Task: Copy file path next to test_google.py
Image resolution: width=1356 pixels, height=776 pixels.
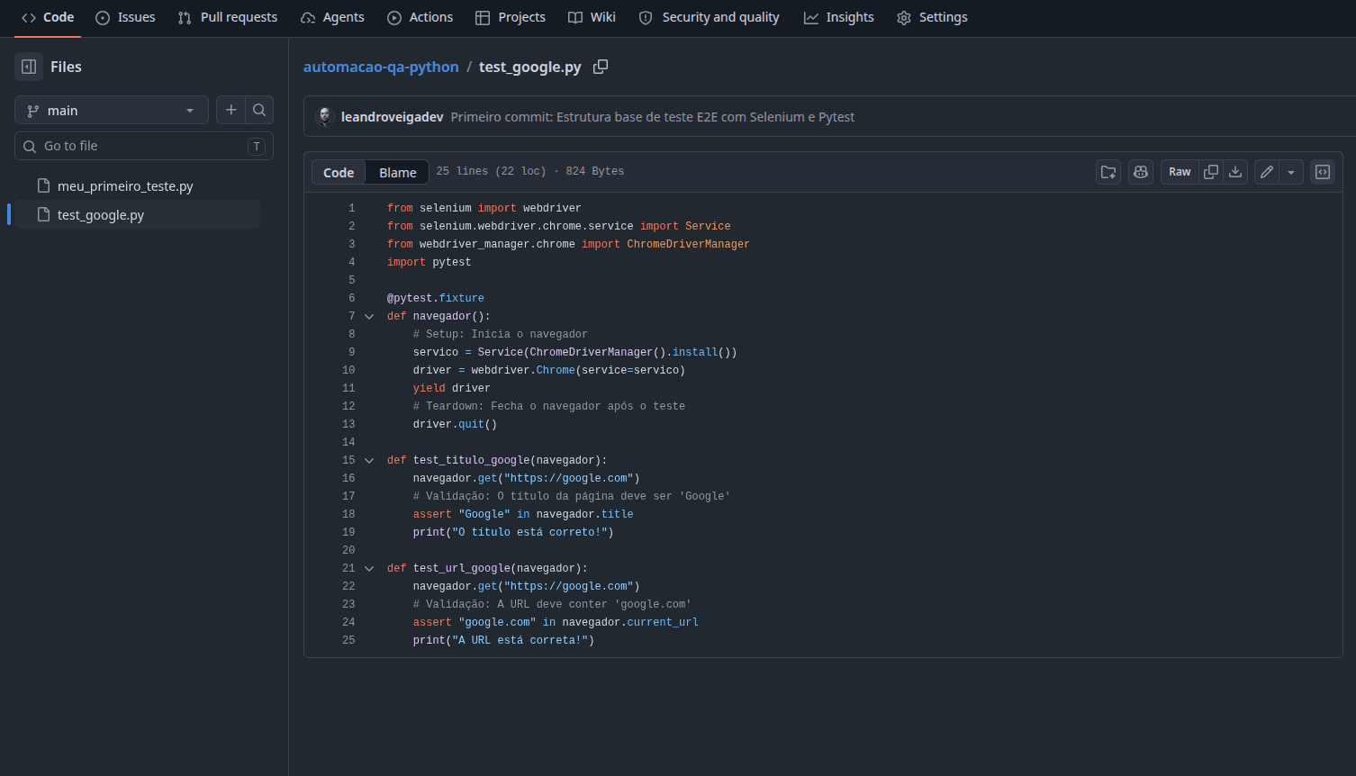Action: coord(601,67)
